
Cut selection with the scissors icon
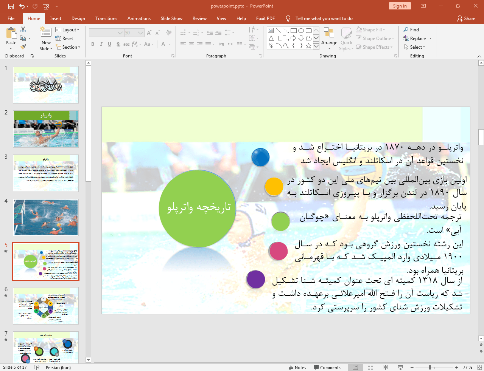(23, 29)
